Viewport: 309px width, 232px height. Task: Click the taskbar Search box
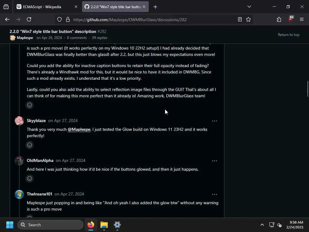(x=50, y=225)
